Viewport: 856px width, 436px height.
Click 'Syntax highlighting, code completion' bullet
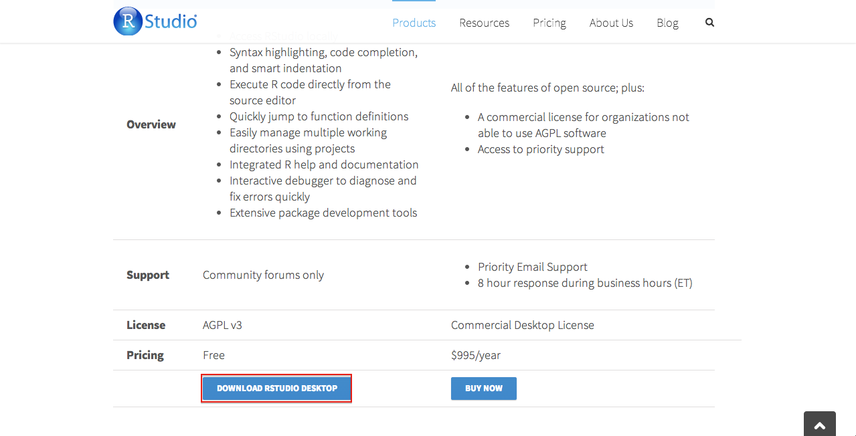pos(324,60)
